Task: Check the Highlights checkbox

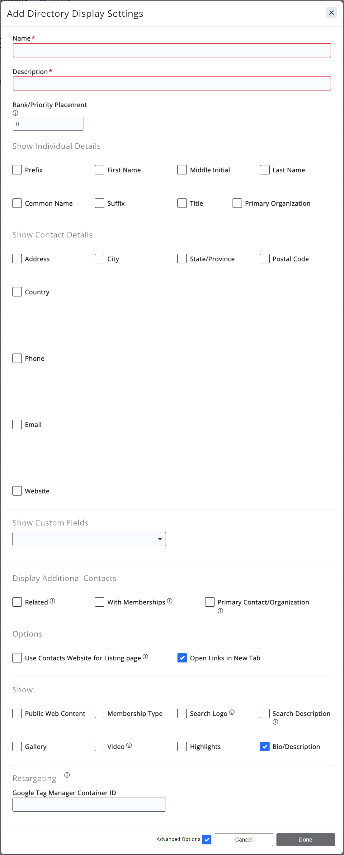Action: coord(182,746)
